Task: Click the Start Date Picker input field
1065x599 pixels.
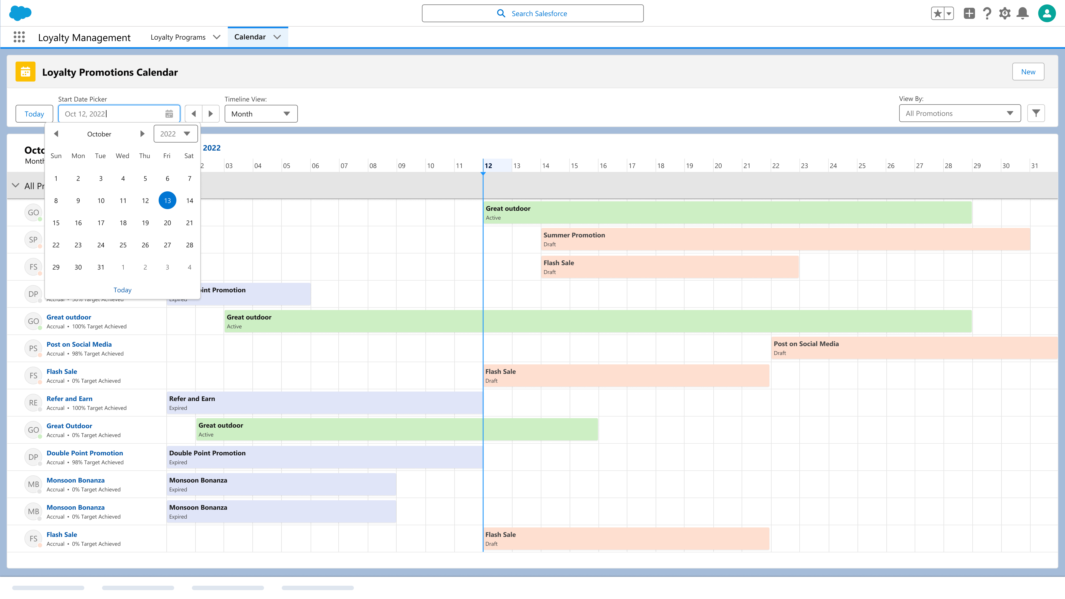Action: [119, 114]
